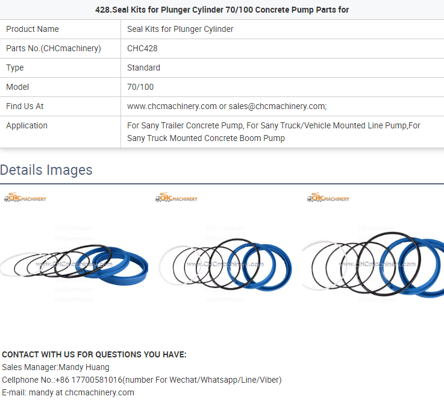Click the 'Seal Kits for Plunger Cylinder' product name value

[180, 29]
